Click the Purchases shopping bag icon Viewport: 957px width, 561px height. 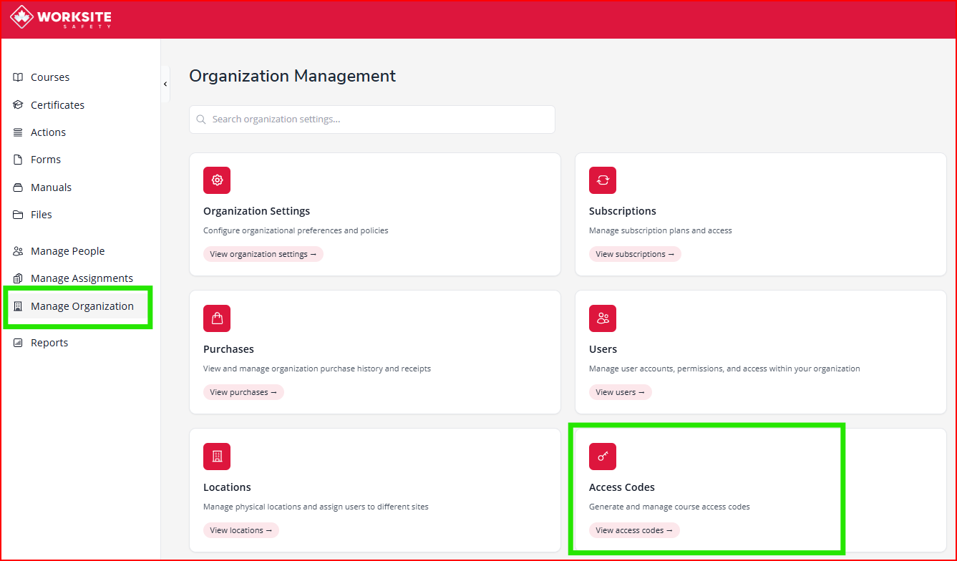point(217,318)
